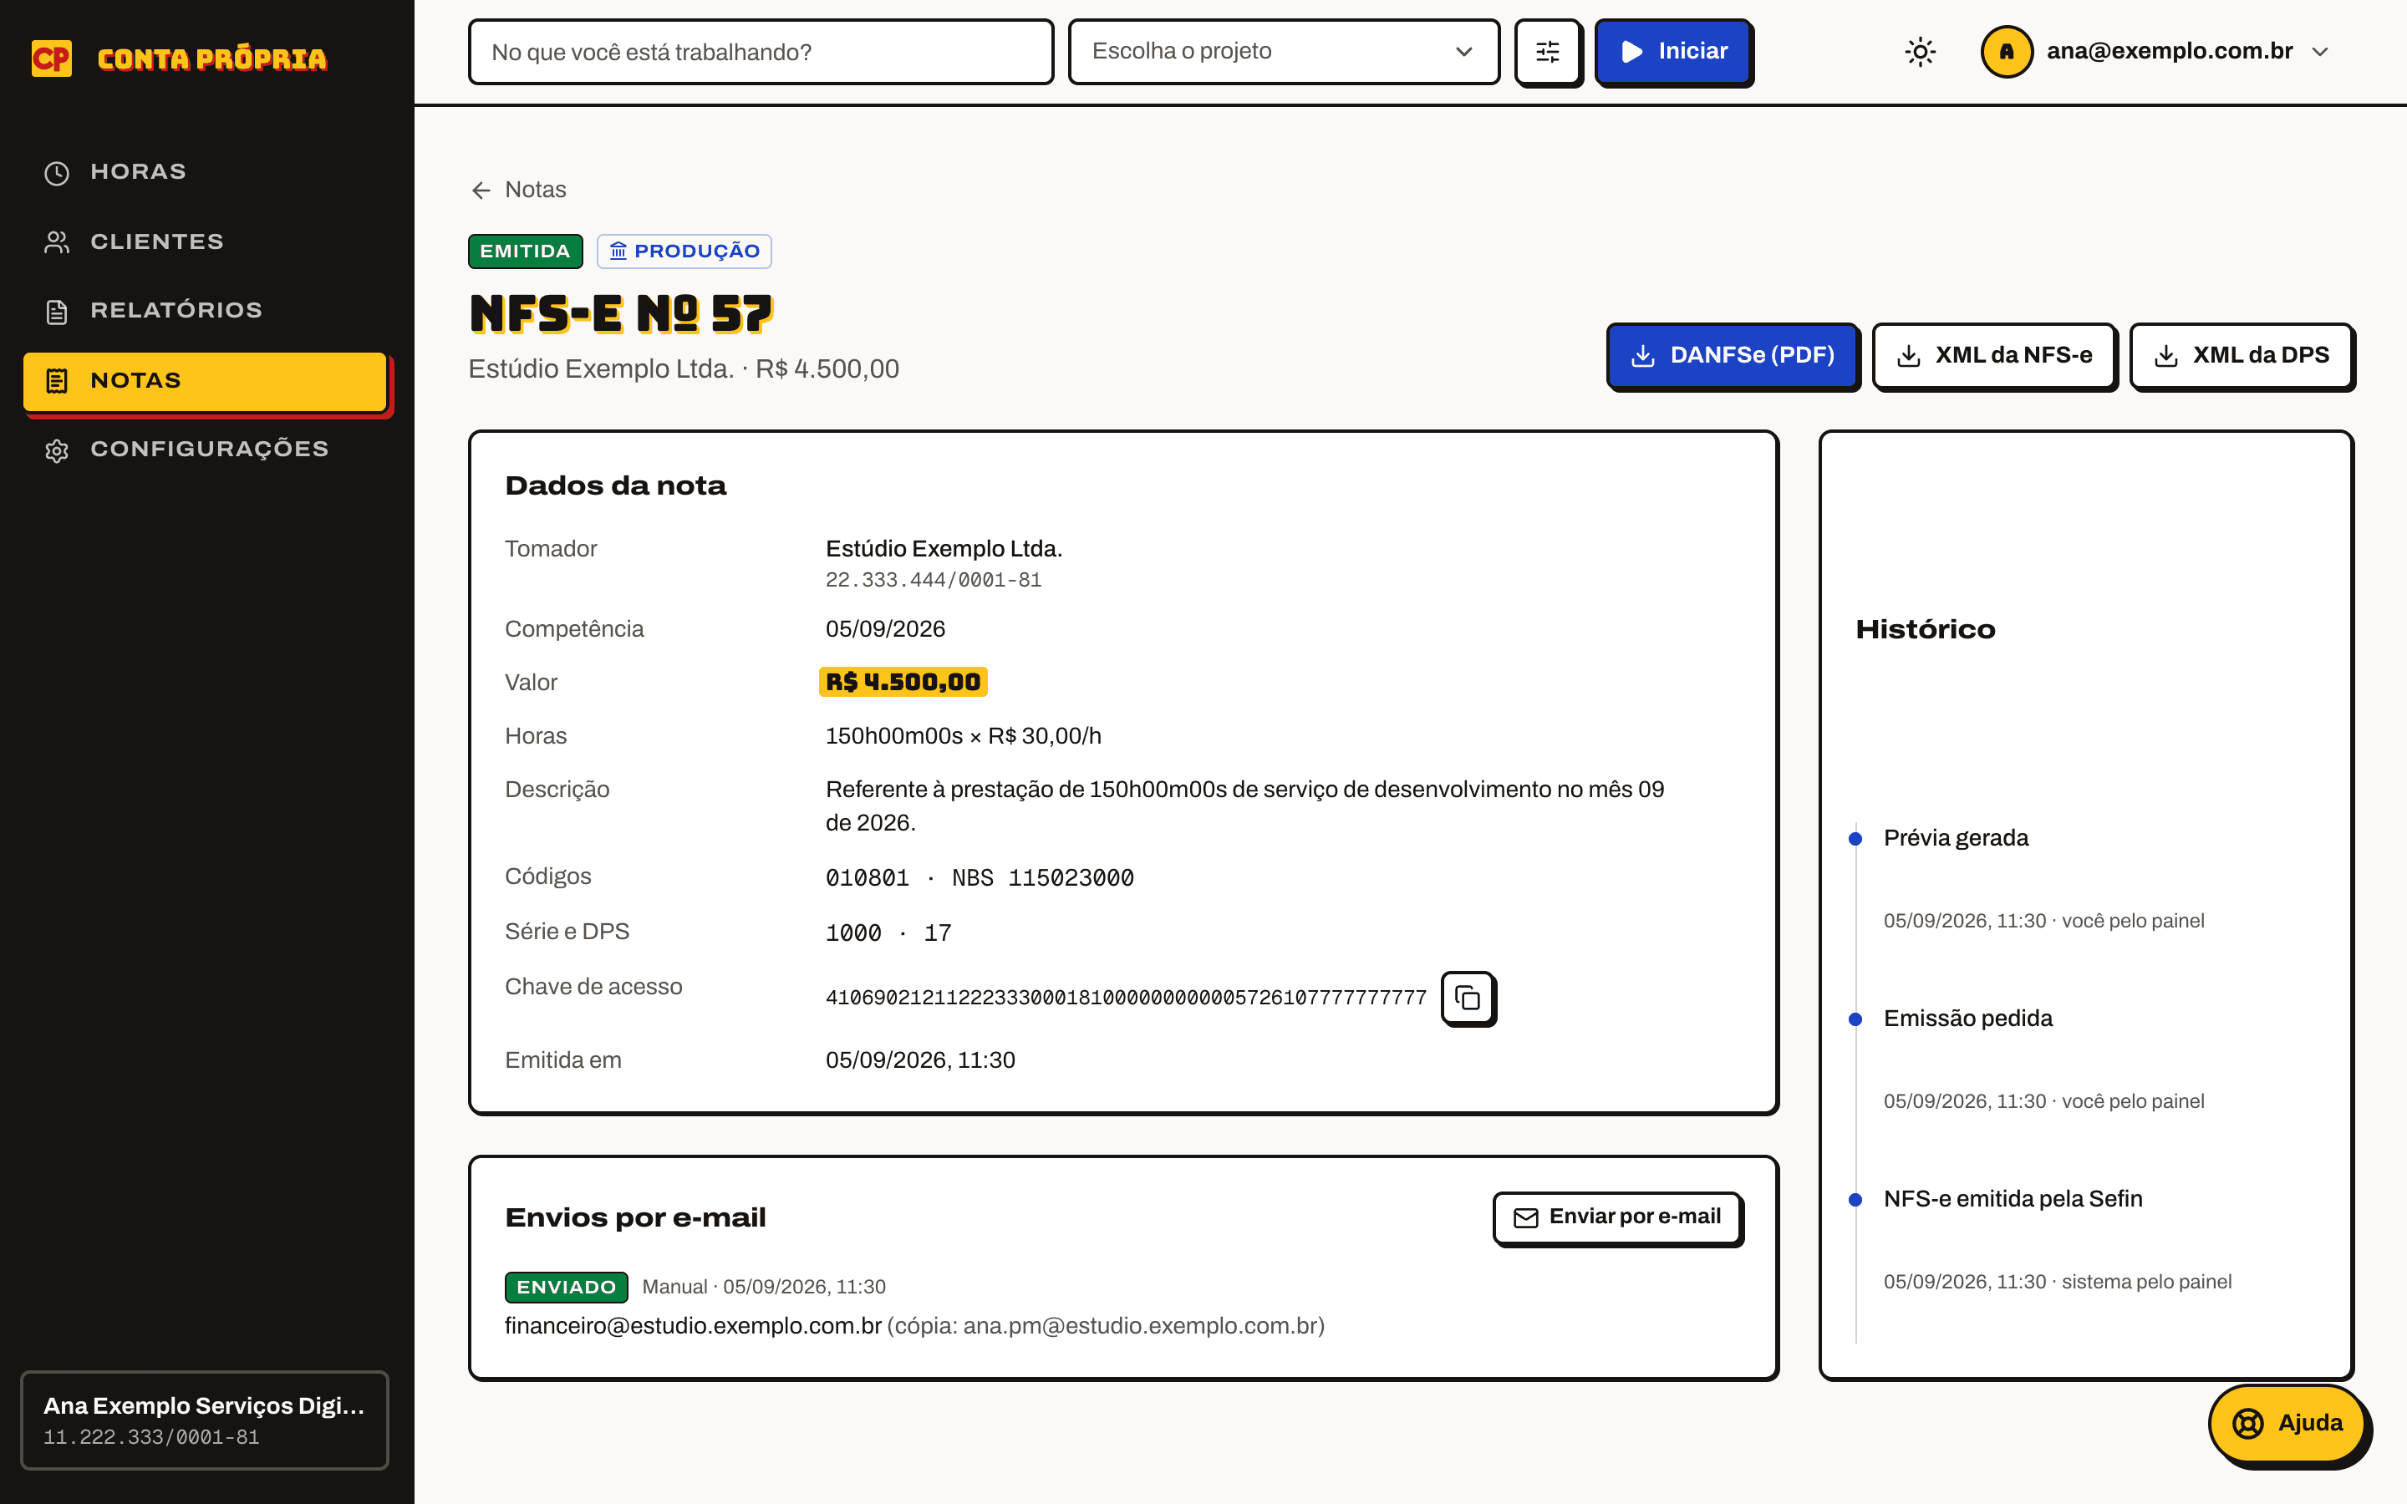Go to Clientes in the sidebar
2407x1504 pixels.
coord(205,241)
